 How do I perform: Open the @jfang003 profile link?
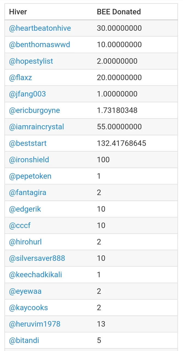[27, 94]
